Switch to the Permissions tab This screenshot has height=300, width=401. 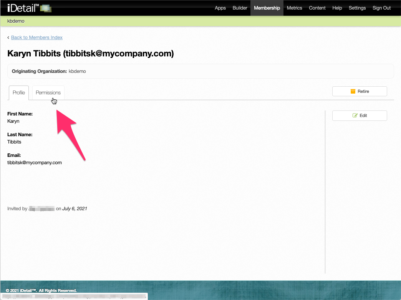[x=48, y=93]
